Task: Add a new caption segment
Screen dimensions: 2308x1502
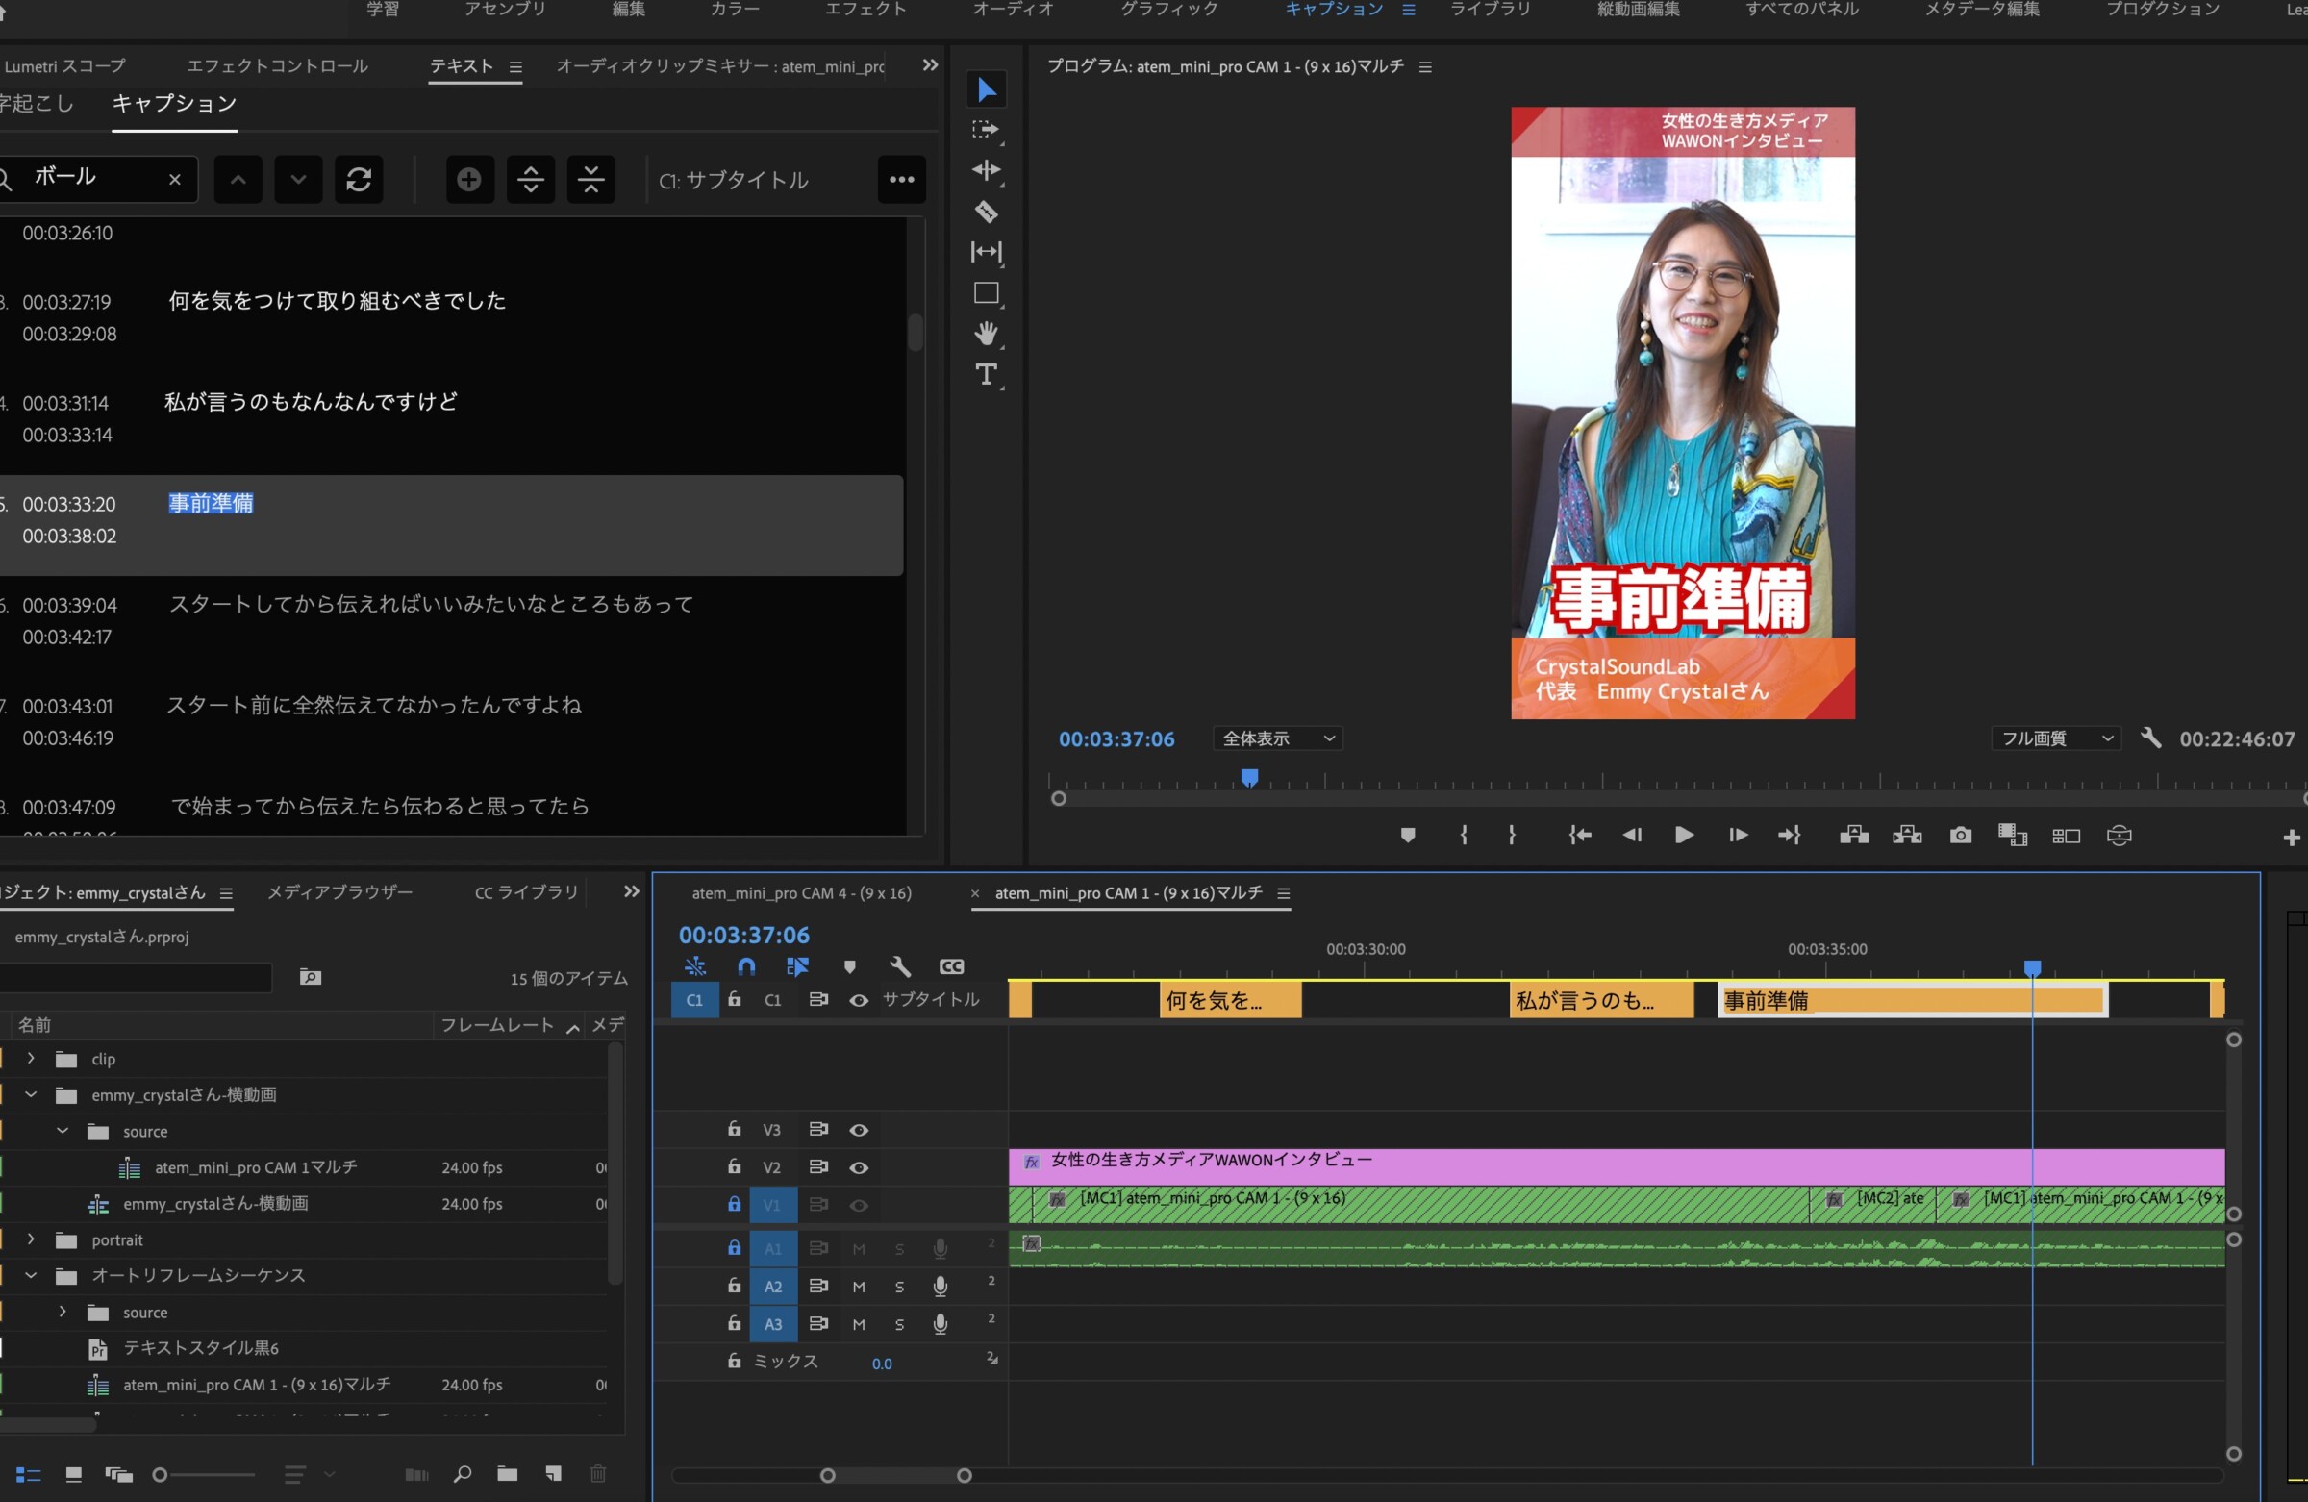Action: (469, 180)
